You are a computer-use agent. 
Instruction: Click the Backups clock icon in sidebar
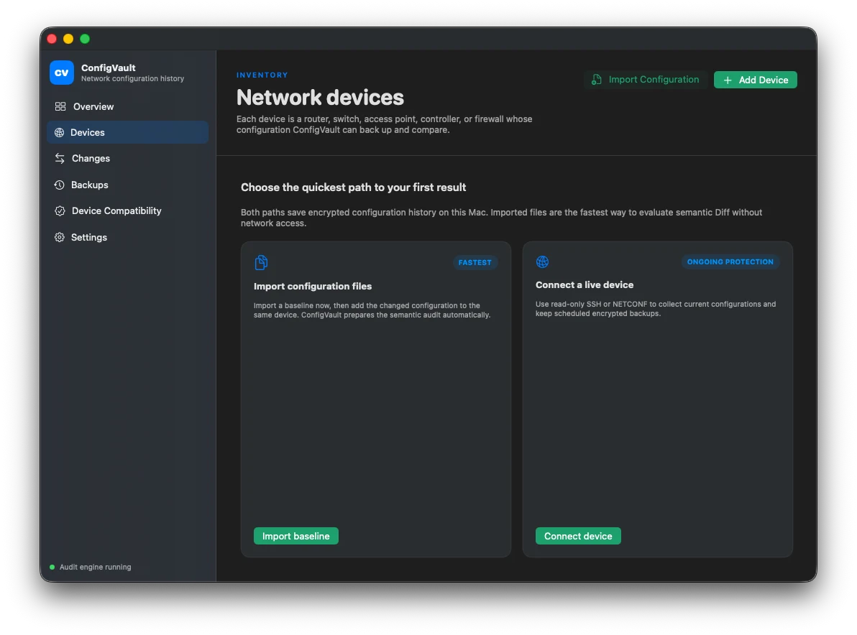(59, 185)
